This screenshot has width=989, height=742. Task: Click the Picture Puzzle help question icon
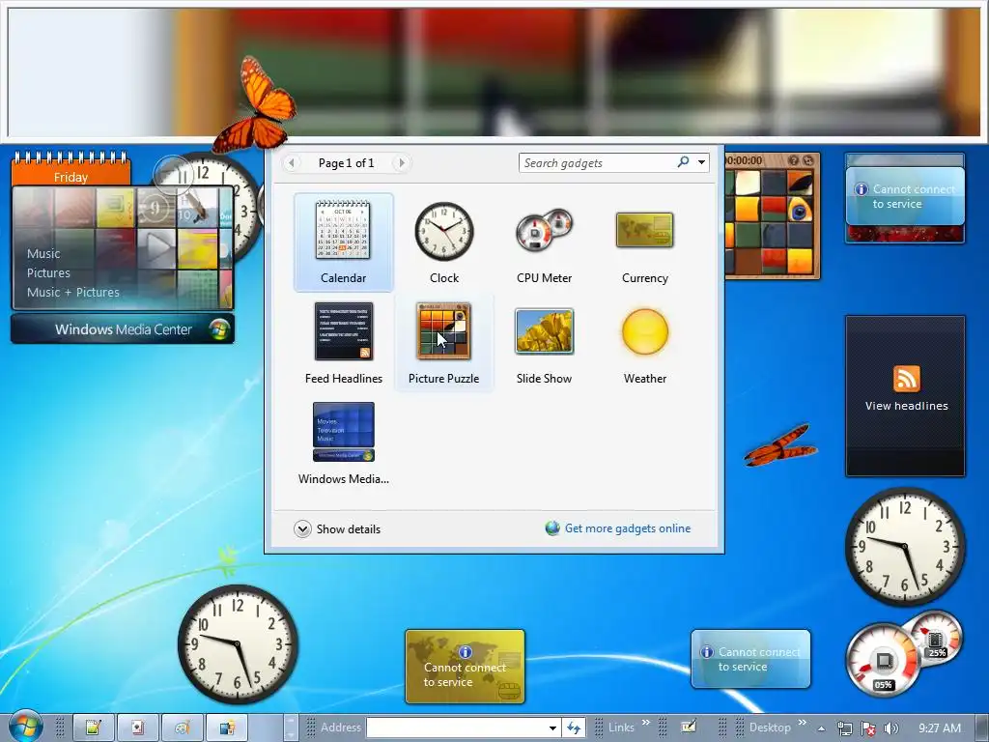(794, 160)
